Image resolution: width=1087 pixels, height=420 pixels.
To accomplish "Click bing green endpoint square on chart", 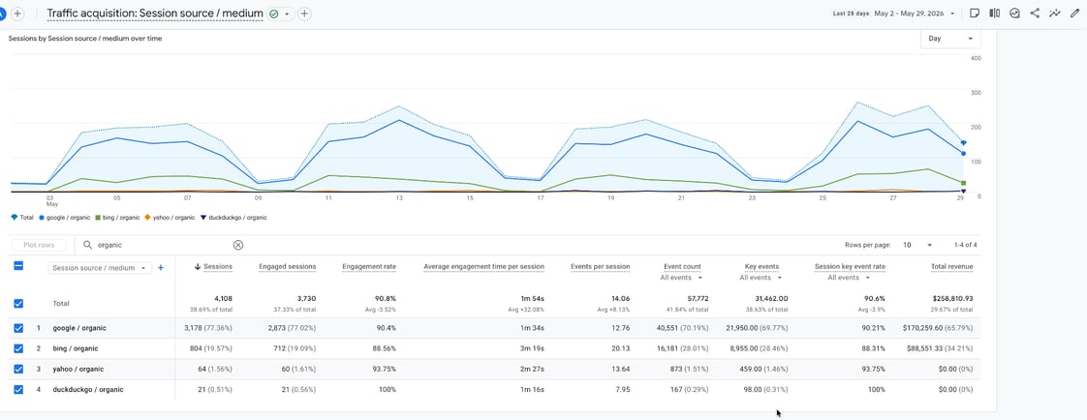I will (x=964, y=183).
